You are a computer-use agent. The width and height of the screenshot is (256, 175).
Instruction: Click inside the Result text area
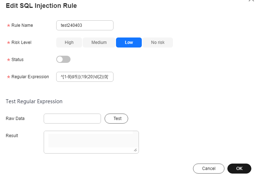click(91, 142)
